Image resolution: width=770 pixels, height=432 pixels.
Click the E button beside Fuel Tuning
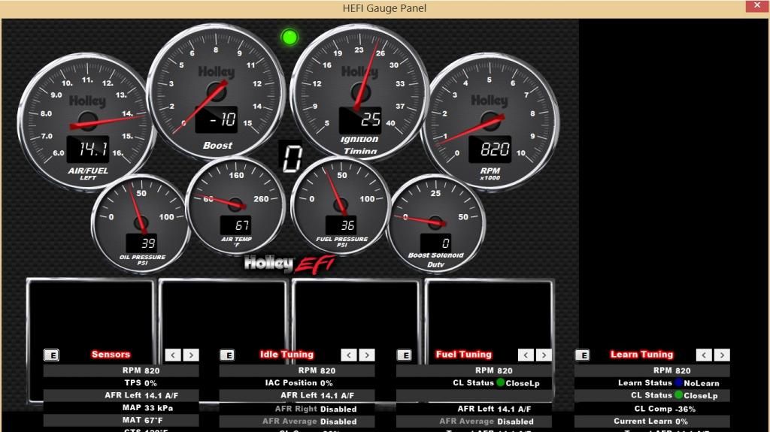(x=404, y=355)
